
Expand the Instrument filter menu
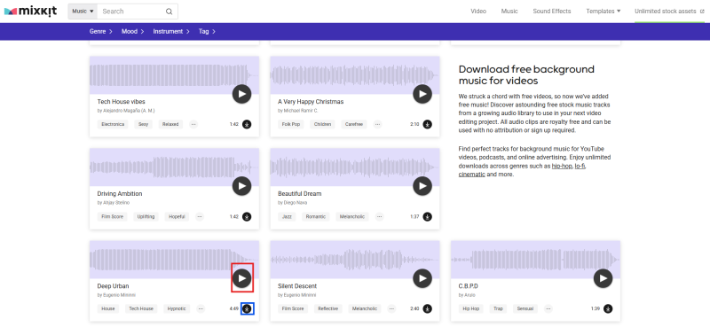click(171, 32)
